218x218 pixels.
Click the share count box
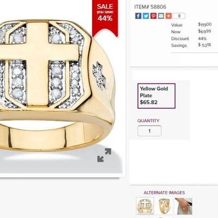179,16
